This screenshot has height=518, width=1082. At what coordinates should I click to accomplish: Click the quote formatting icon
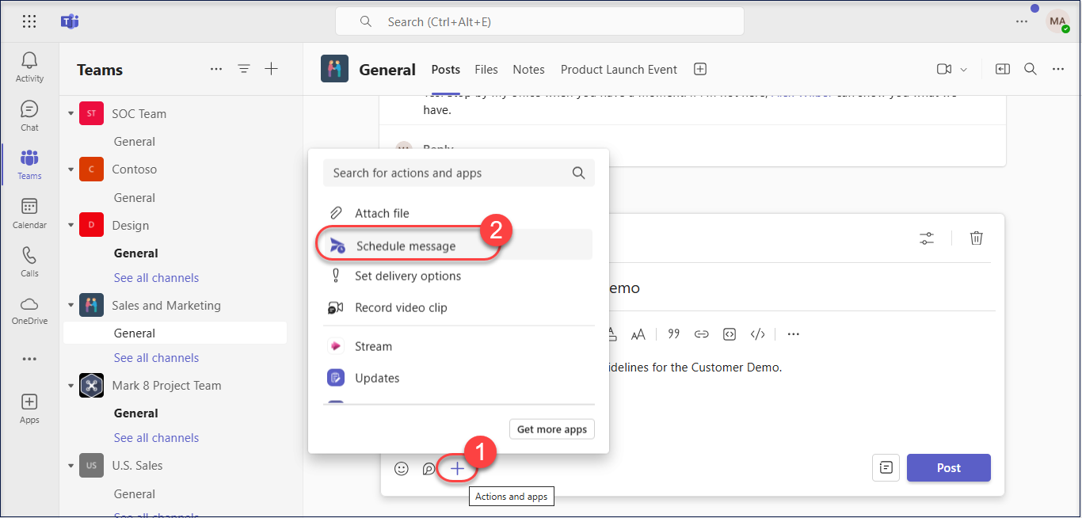coord(673,334)
